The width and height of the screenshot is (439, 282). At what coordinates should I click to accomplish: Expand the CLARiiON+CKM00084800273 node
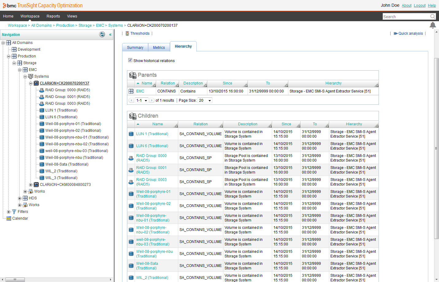(31, 185)
